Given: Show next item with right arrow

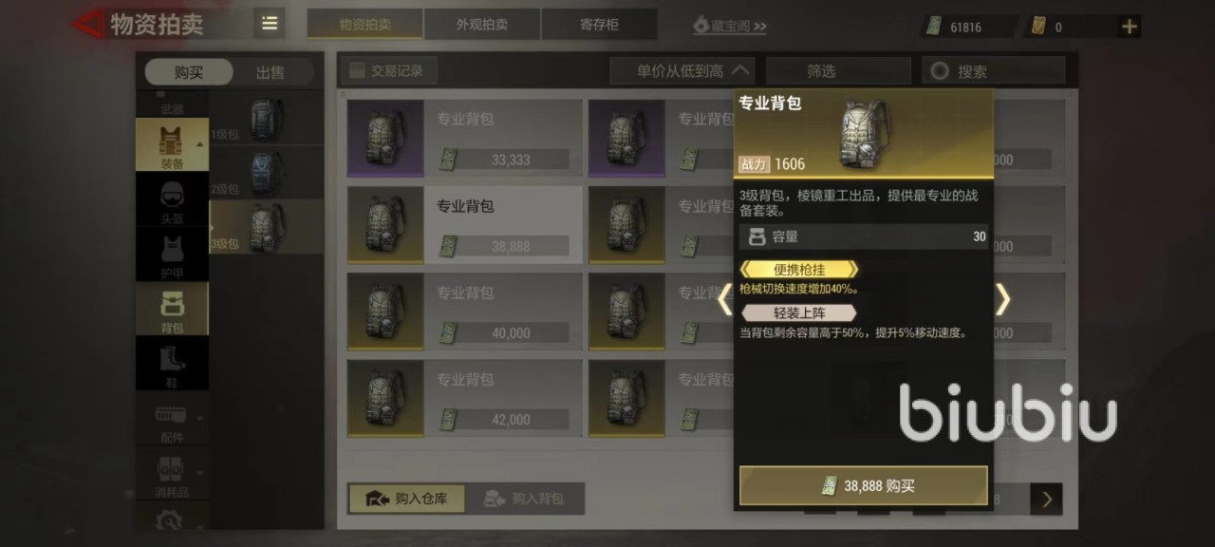Looking at the screenshot, I should (x=1002, y=300).
